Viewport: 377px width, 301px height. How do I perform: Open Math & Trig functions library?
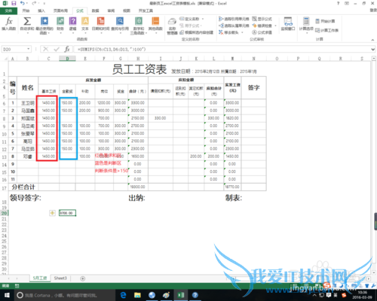[139, 26]
